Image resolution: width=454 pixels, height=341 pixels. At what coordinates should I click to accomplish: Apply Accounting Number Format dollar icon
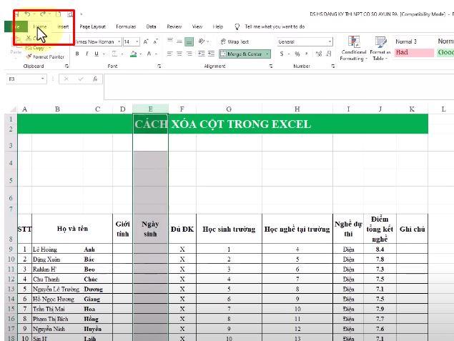pos(282,54)
